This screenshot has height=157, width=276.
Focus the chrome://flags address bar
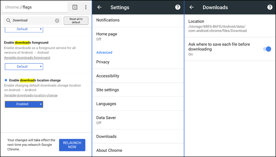[35, 7]
